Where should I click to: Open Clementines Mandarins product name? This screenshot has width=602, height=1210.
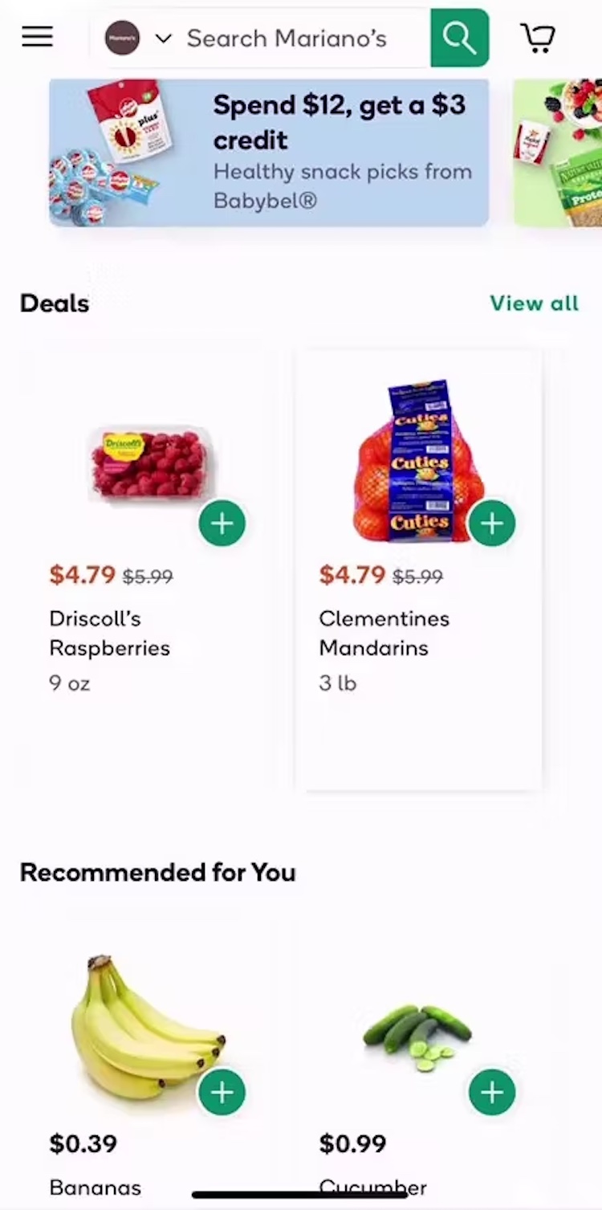[x=384, y=633]
